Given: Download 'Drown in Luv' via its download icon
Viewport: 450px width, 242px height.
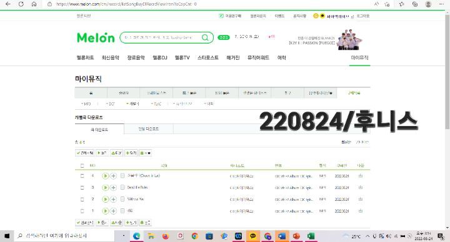Looking at the screenshot, I should pos(361,176).
